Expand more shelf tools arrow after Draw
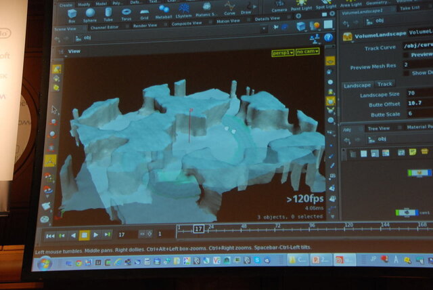This screenshot has width=433, height=290. click(254, 7)
